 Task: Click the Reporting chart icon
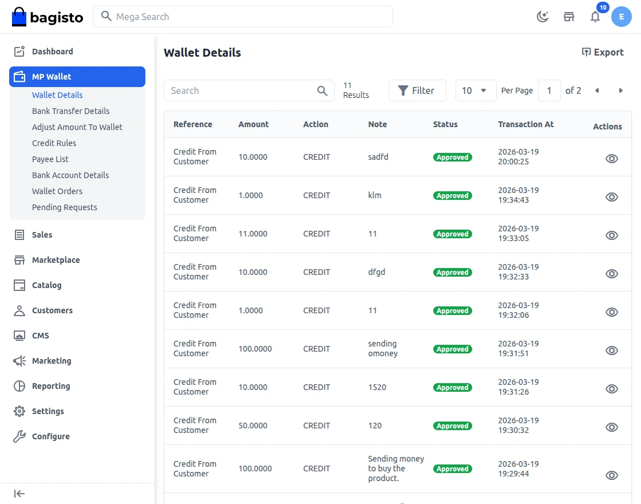click(19, 386)
